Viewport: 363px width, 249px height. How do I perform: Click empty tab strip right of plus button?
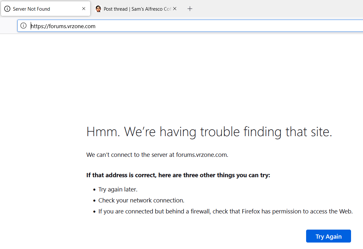coord(275,9)
